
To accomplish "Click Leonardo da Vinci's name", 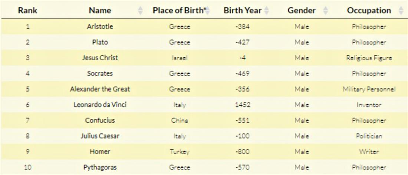I will pos(100,105).
